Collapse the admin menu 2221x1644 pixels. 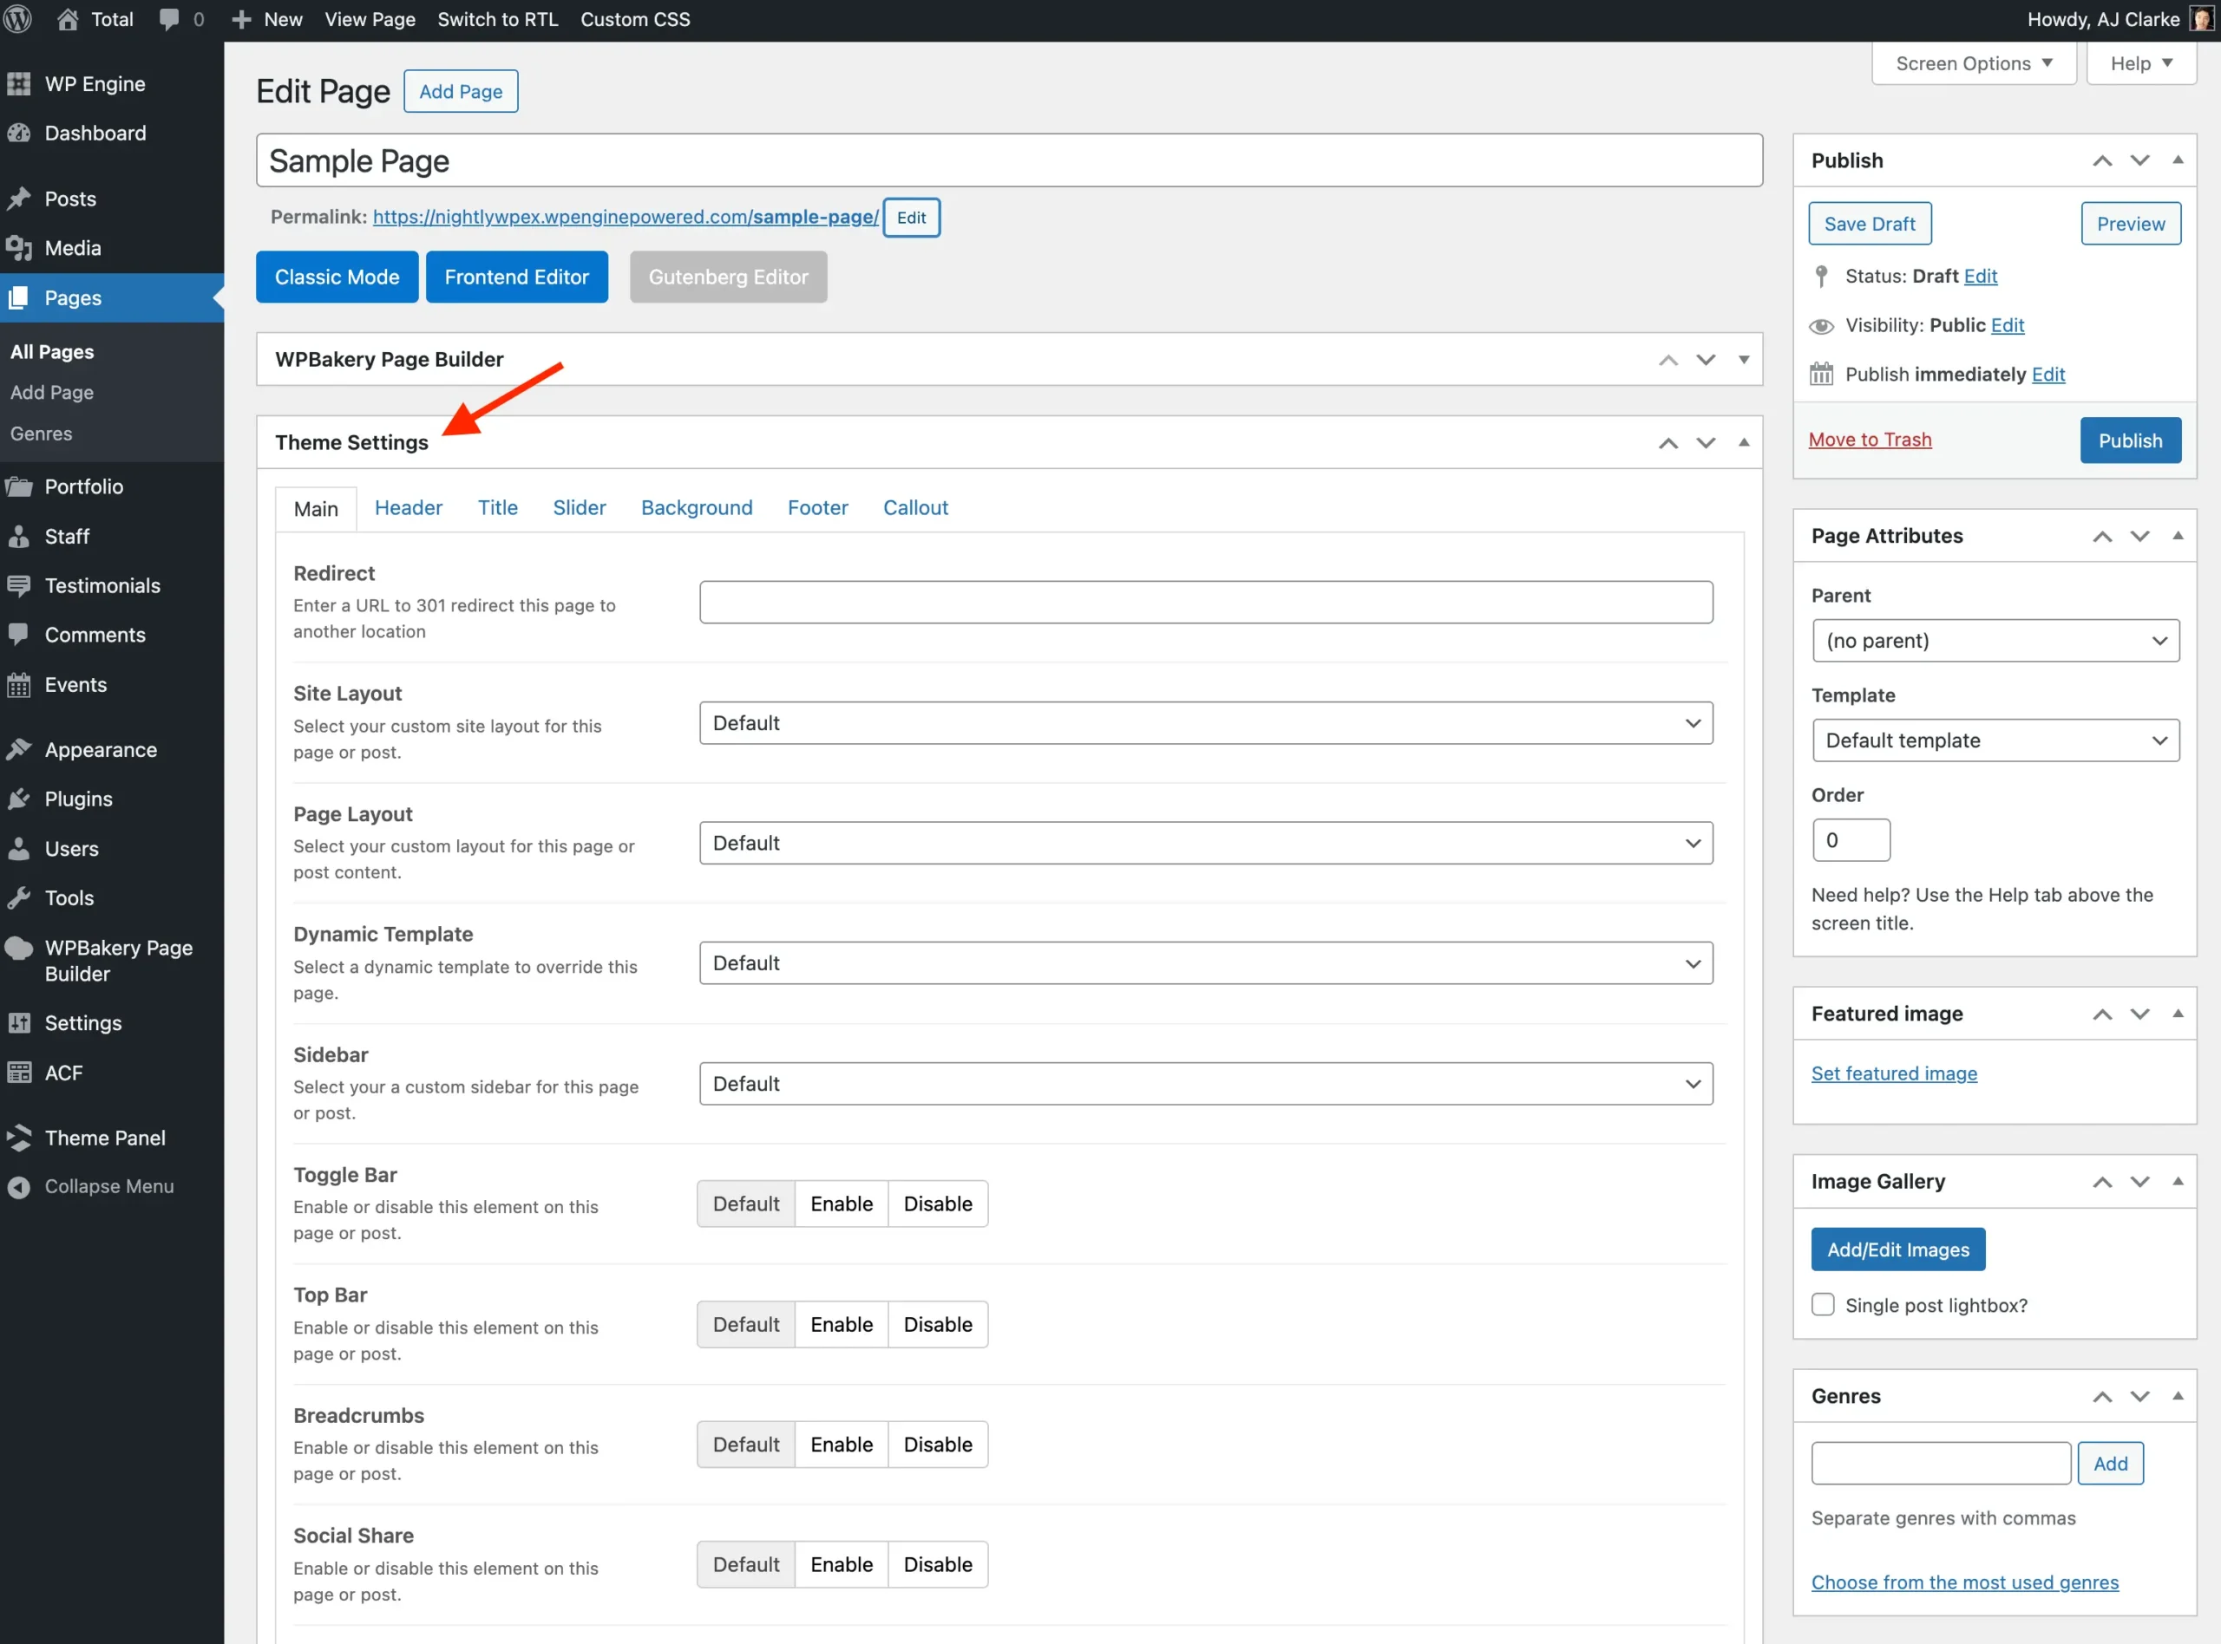click(x=108, y=1185)
